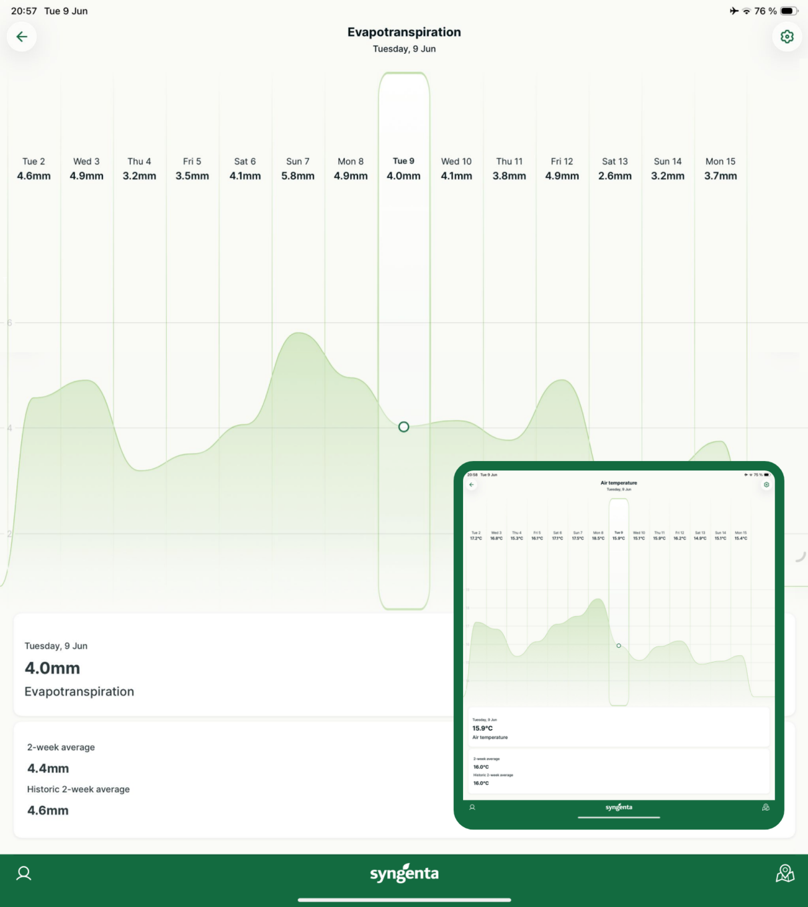This screenshot has height=907, width=808.
Task: Click the circular data point marker on chart
Action: click(x=403, y=427)
